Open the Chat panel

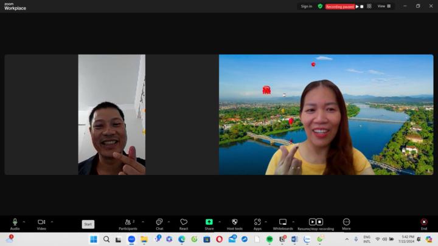pyautogui.click(x=159, y=222)
